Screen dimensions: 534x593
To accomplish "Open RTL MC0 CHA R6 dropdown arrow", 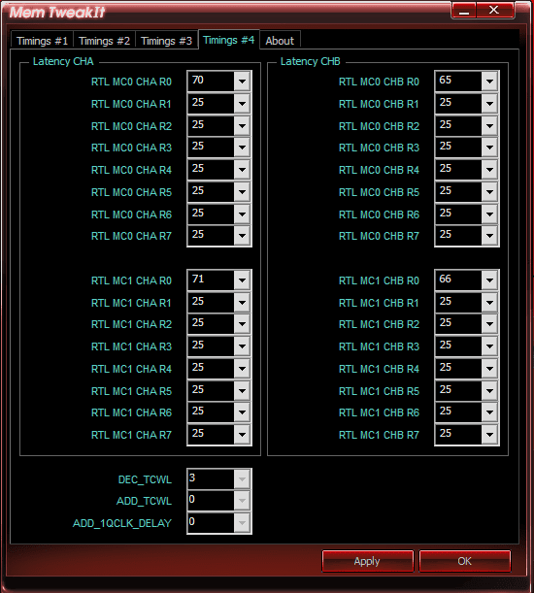I will click(x=242, y=214).
